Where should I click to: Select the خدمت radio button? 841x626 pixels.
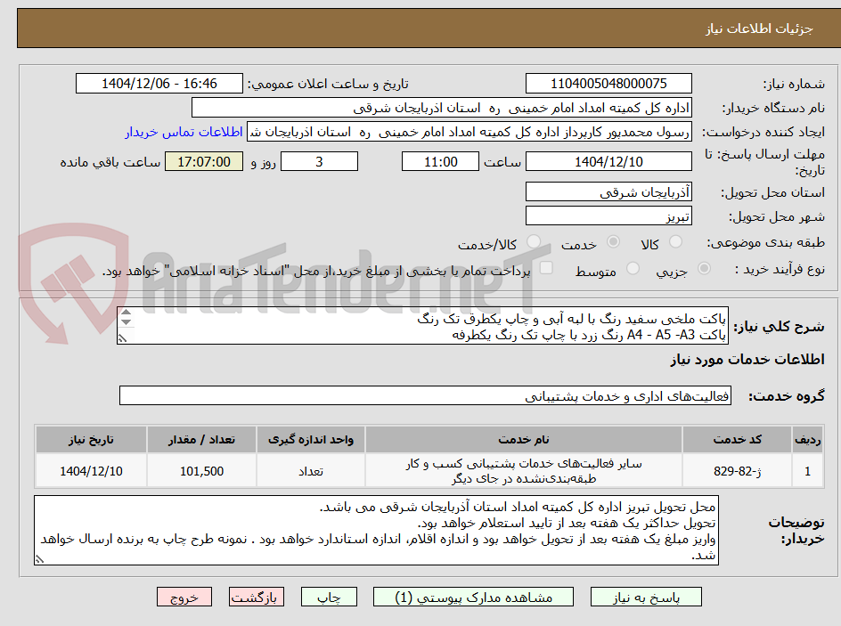[x=613, y=242]
